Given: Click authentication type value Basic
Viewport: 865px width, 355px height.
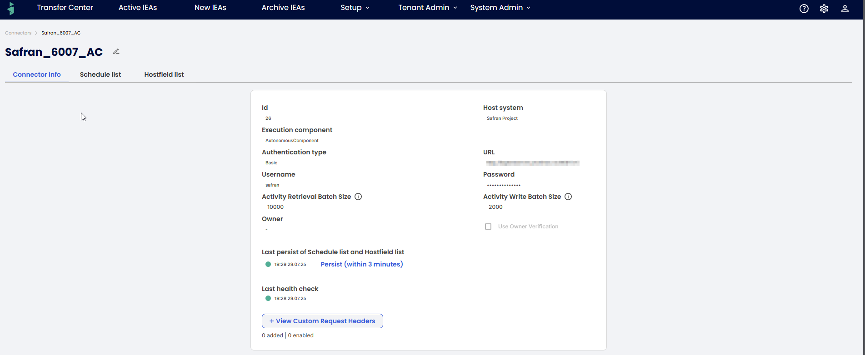Looking at the screenshot, I should [271, 163].
